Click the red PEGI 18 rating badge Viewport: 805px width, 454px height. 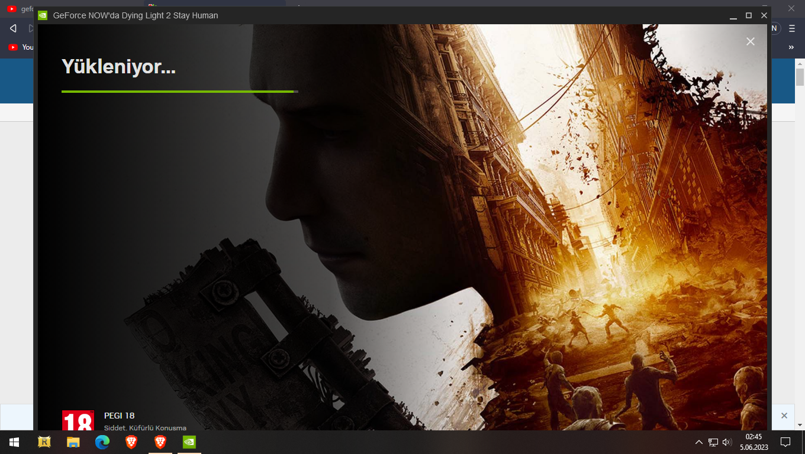78,420
